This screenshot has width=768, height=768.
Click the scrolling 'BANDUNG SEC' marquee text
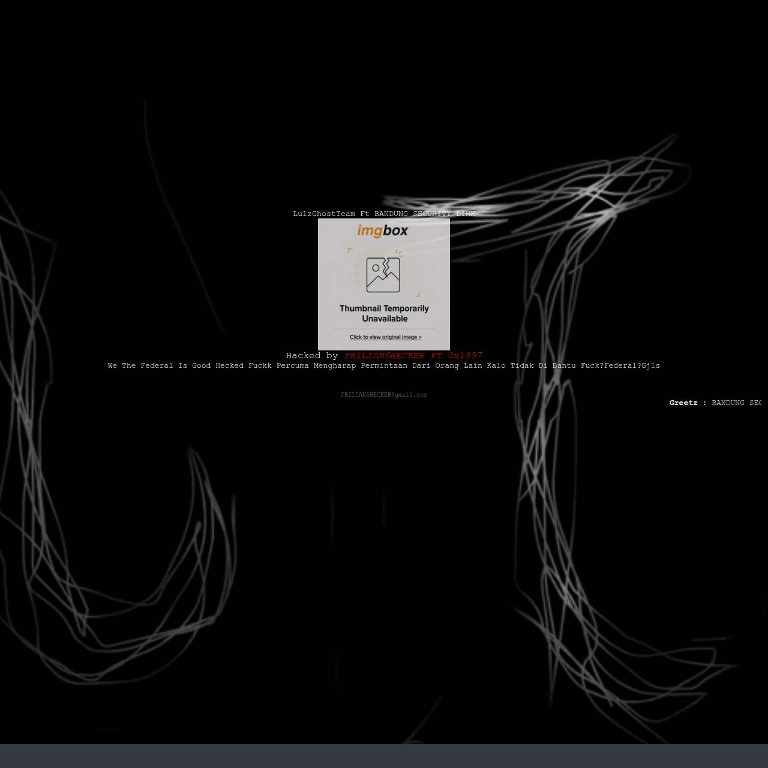pyautogui.click(x=736, y=403)
